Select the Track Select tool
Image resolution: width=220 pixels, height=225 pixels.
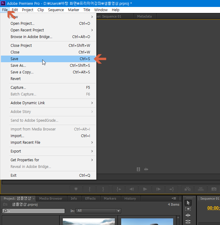[x=188, y=209]
